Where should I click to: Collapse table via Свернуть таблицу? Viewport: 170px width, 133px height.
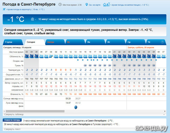pyautogui.click(x=14, y=114)
